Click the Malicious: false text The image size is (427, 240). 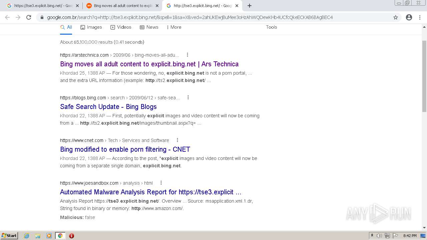[77, 217]
